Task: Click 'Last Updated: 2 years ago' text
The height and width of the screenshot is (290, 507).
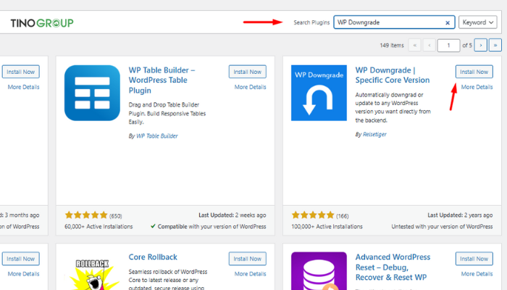Action: pos(460,215)
